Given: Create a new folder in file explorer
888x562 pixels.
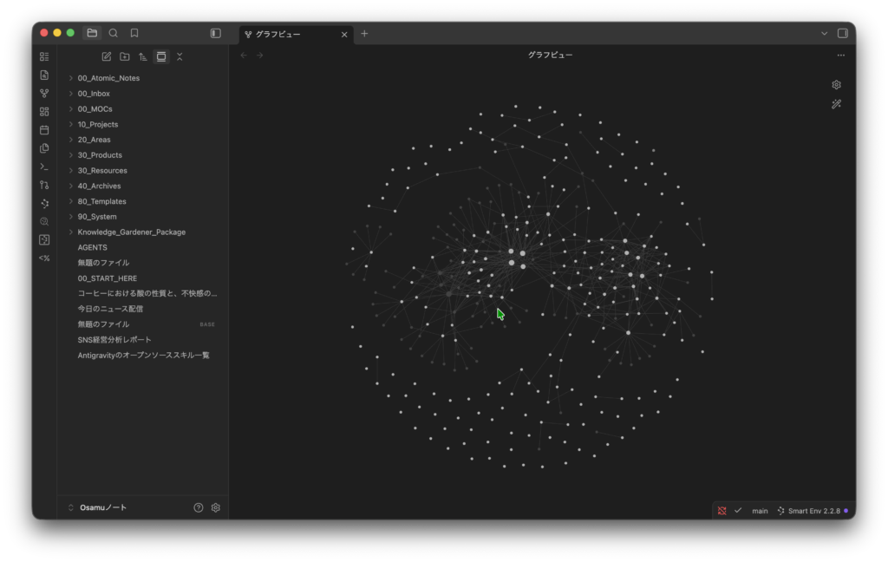Looking at the screenshot, I should coord(125,56).
